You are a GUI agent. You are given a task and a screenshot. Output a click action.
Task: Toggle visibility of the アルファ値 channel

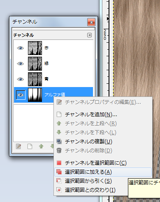click(x=21, y=95)
